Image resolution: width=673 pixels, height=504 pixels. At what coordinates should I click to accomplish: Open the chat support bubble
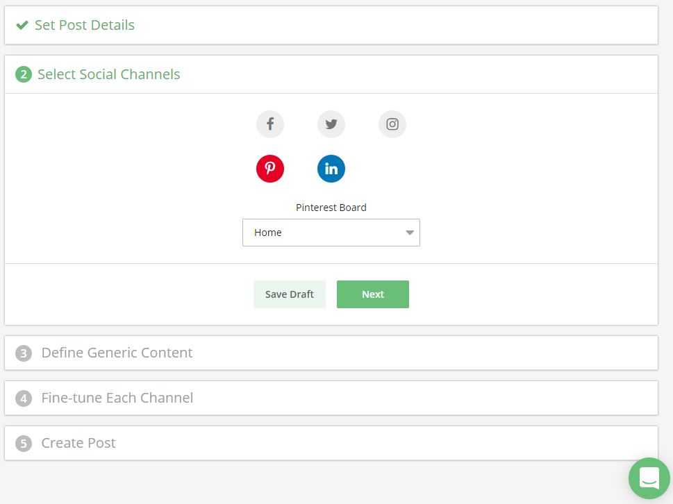(x=648, y=478)
